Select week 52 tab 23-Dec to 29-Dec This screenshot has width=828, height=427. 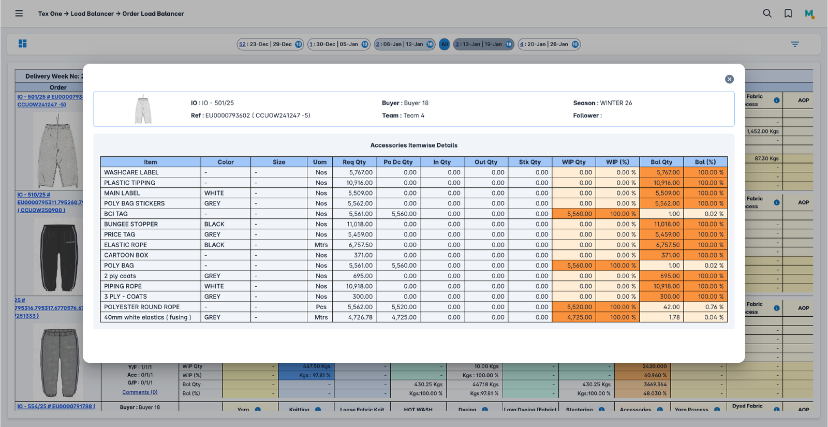[x=270, y=45]
